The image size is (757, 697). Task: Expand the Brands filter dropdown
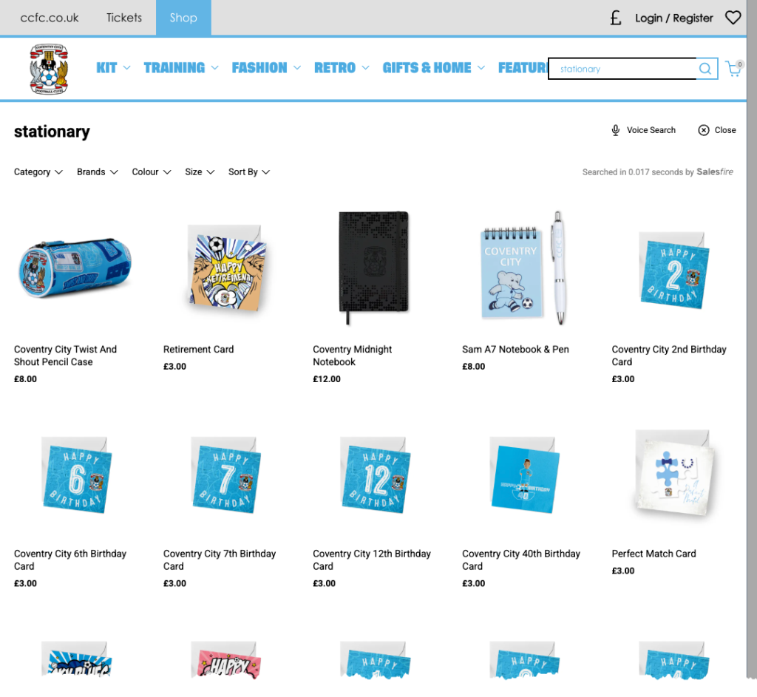[x=98, y=172]
